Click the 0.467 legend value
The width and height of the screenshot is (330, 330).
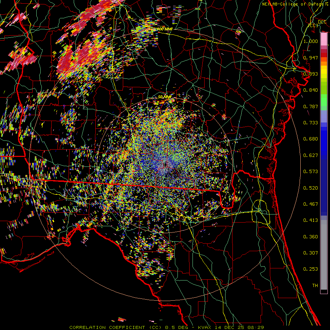pos(311,204)
